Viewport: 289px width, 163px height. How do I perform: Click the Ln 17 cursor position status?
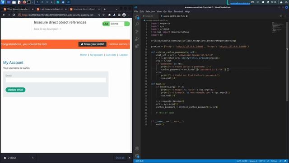[242, 161]
